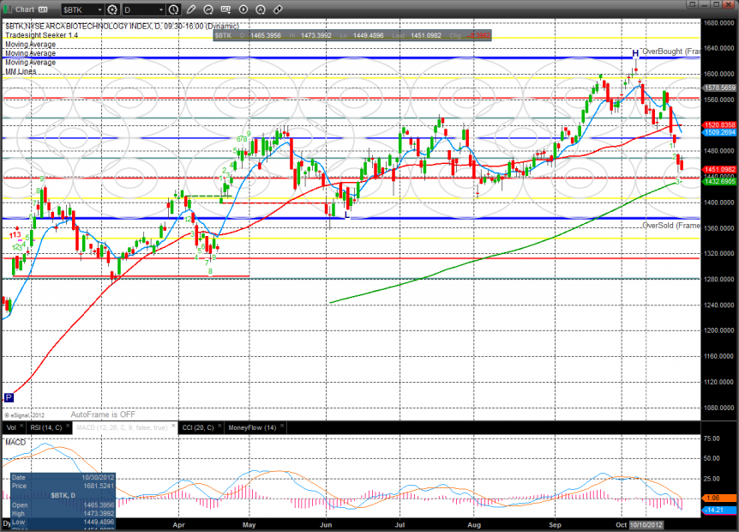
Task: Open the $BTK symbol dropdown
Action: [99, 10]
